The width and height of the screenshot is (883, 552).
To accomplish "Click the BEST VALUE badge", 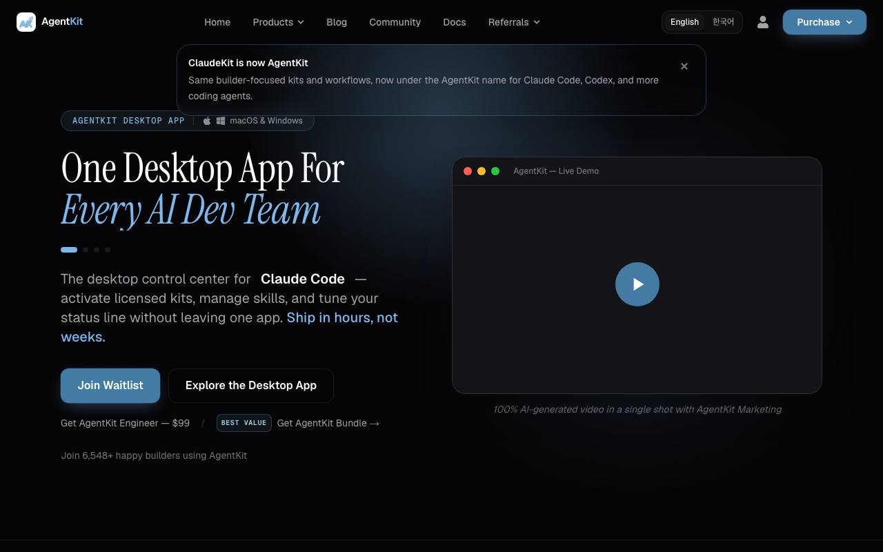I will (244, 423).
